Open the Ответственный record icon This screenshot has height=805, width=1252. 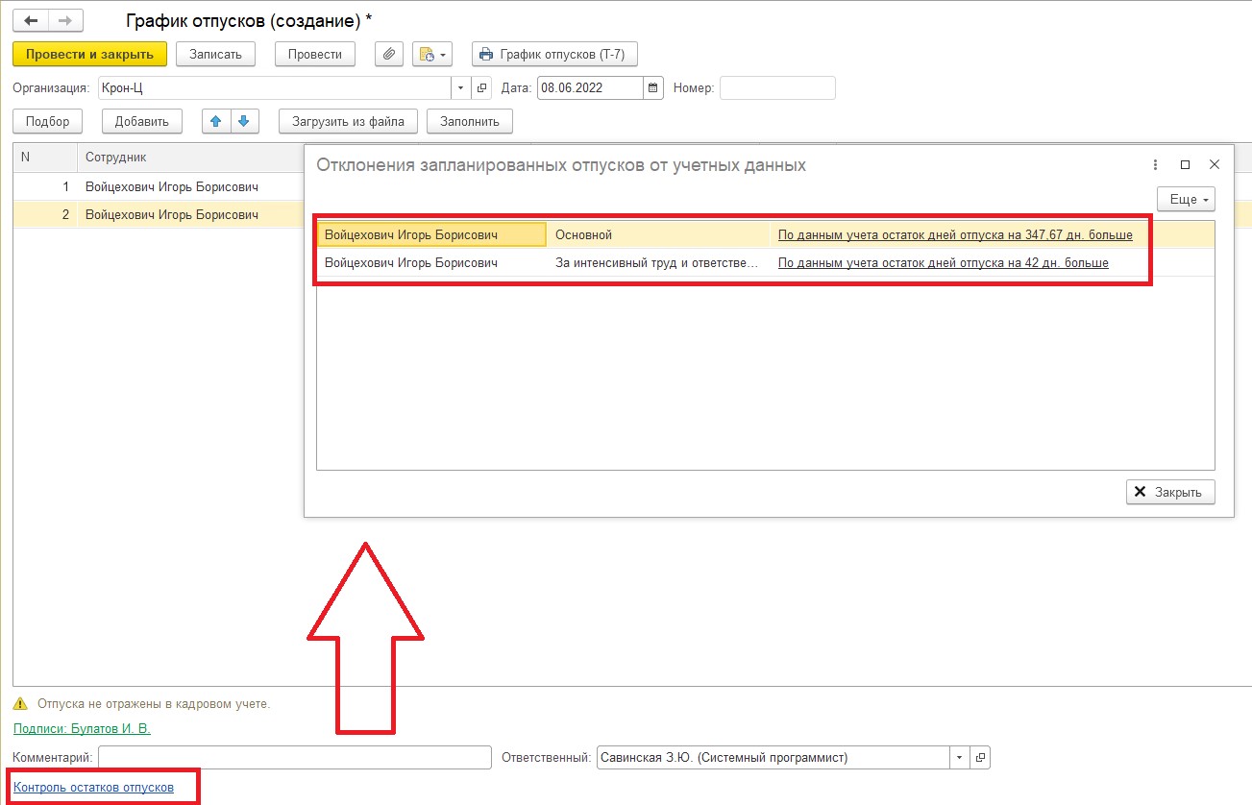(980, 757)
